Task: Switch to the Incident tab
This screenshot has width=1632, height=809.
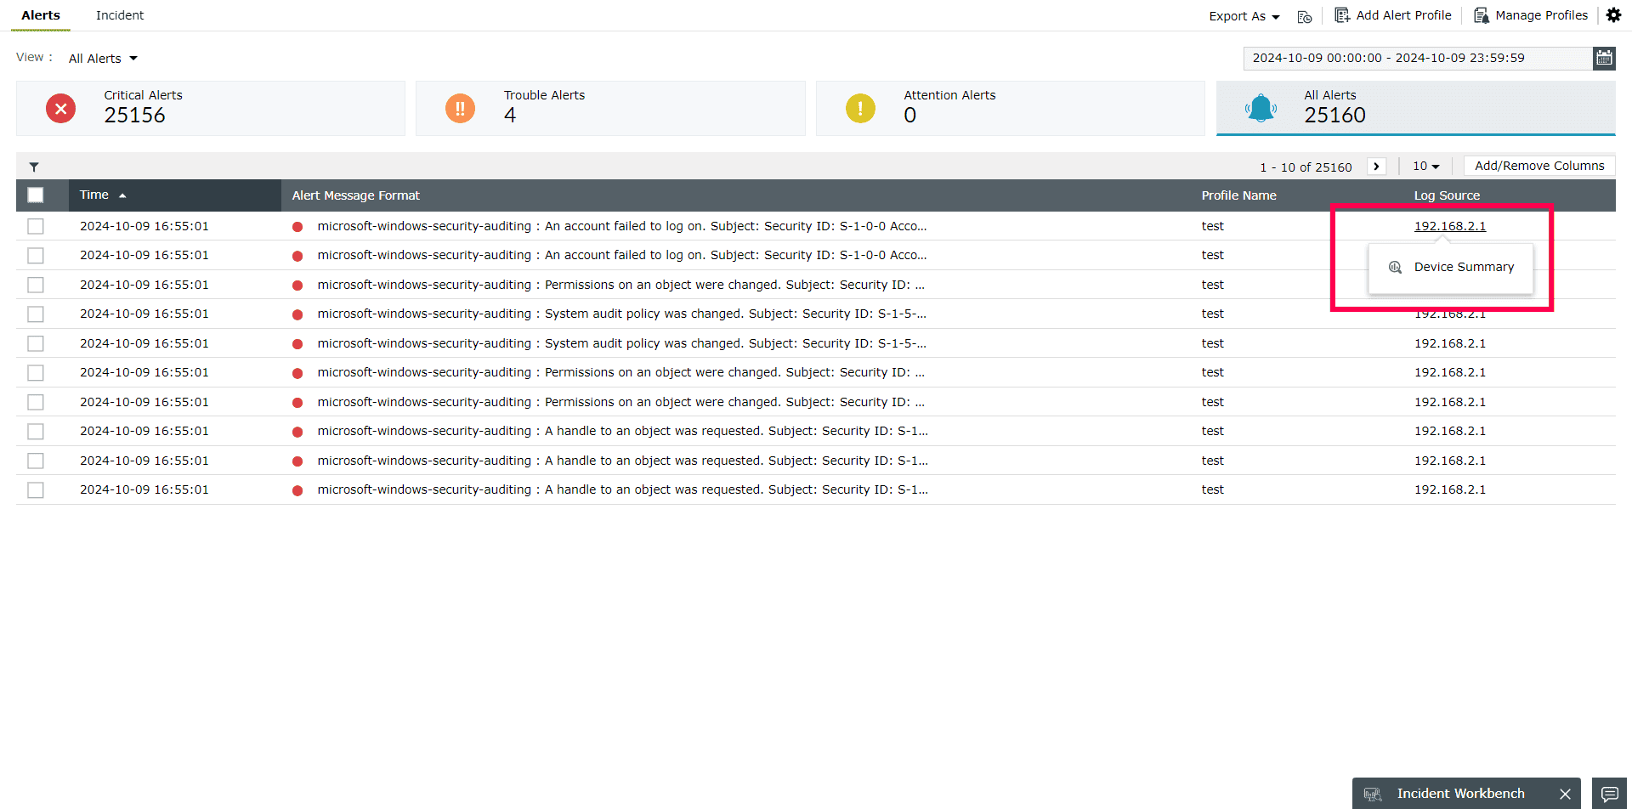Action: pos(119,14)
